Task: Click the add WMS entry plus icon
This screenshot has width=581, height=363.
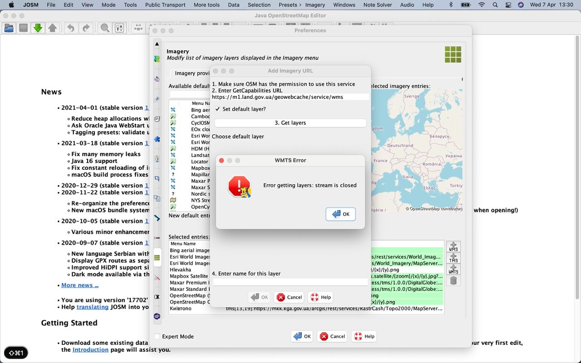Action: [453, 247]
